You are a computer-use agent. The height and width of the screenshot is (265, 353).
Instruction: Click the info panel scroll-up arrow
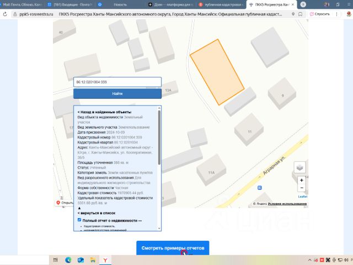[159, 108]
